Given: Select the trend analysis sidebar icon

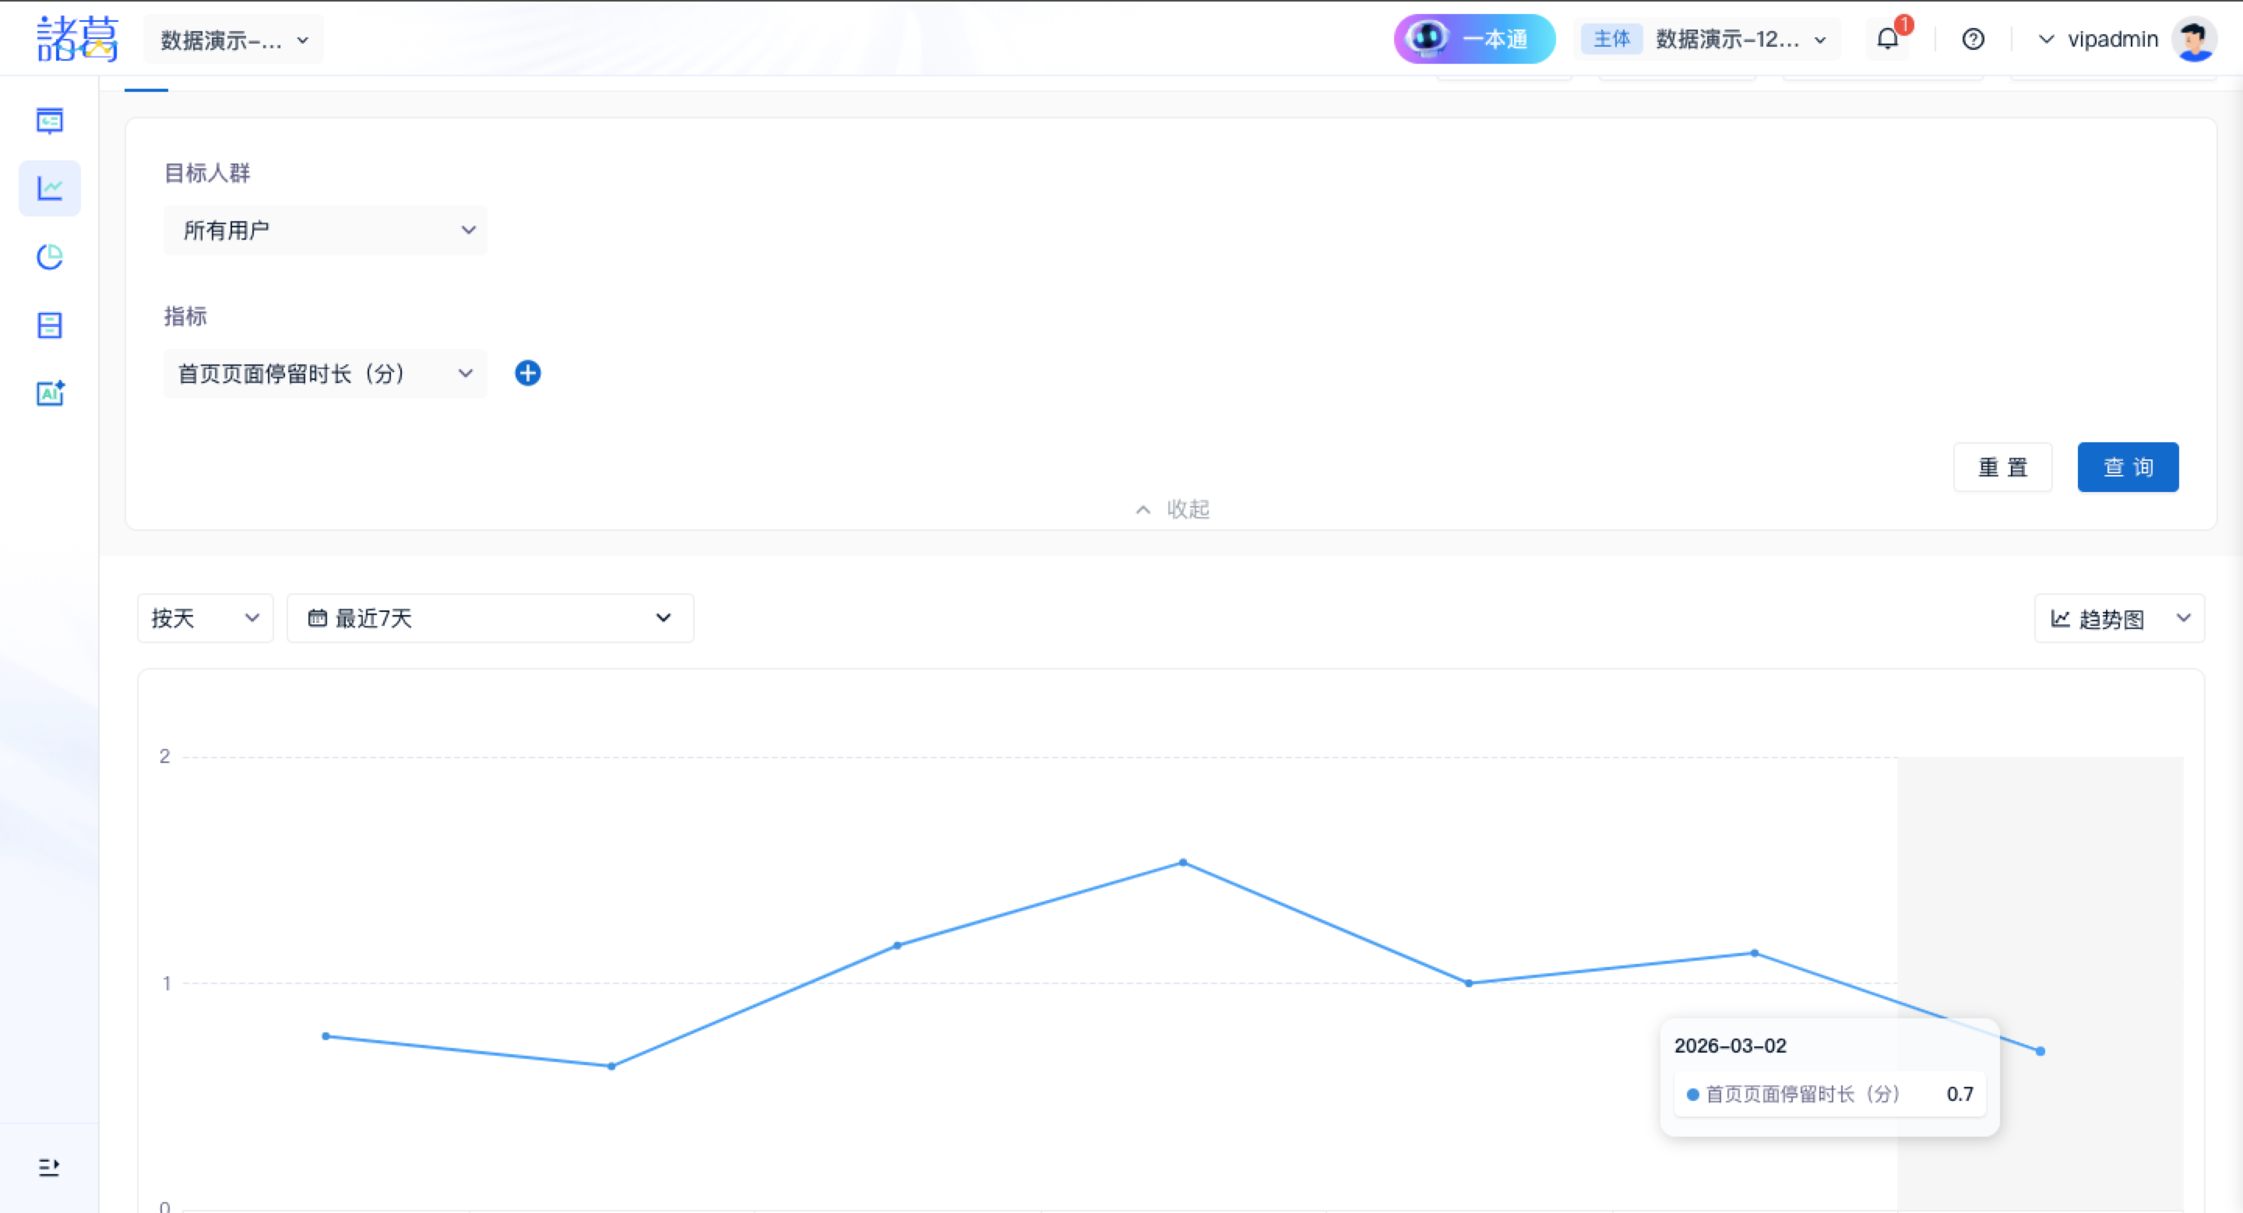Looking at the screenshot, I should pos(50,188).
